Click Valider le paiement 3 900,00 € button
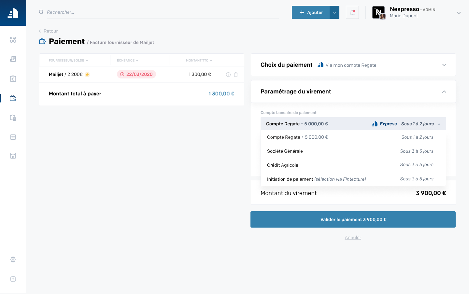 [353, 219]
